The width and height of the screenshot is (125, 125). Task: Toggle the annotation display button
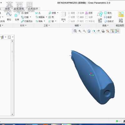pyautogui.click(x=112, y=31)
